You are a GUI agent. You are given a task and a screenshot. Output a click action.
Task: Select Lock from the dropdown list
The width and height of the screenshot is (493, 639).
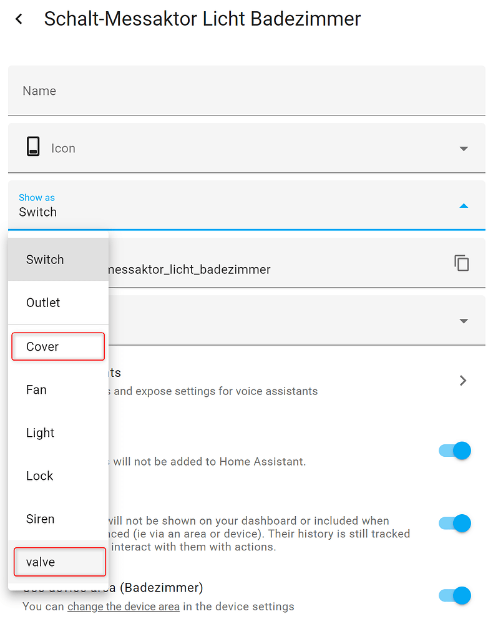pyautogui.click(x=39, y=476)
